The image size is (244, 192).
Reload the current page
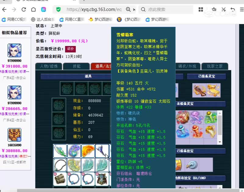coord(24,9)
